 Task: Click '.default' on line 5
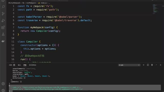pyautogui.click(x=85, y=20)
